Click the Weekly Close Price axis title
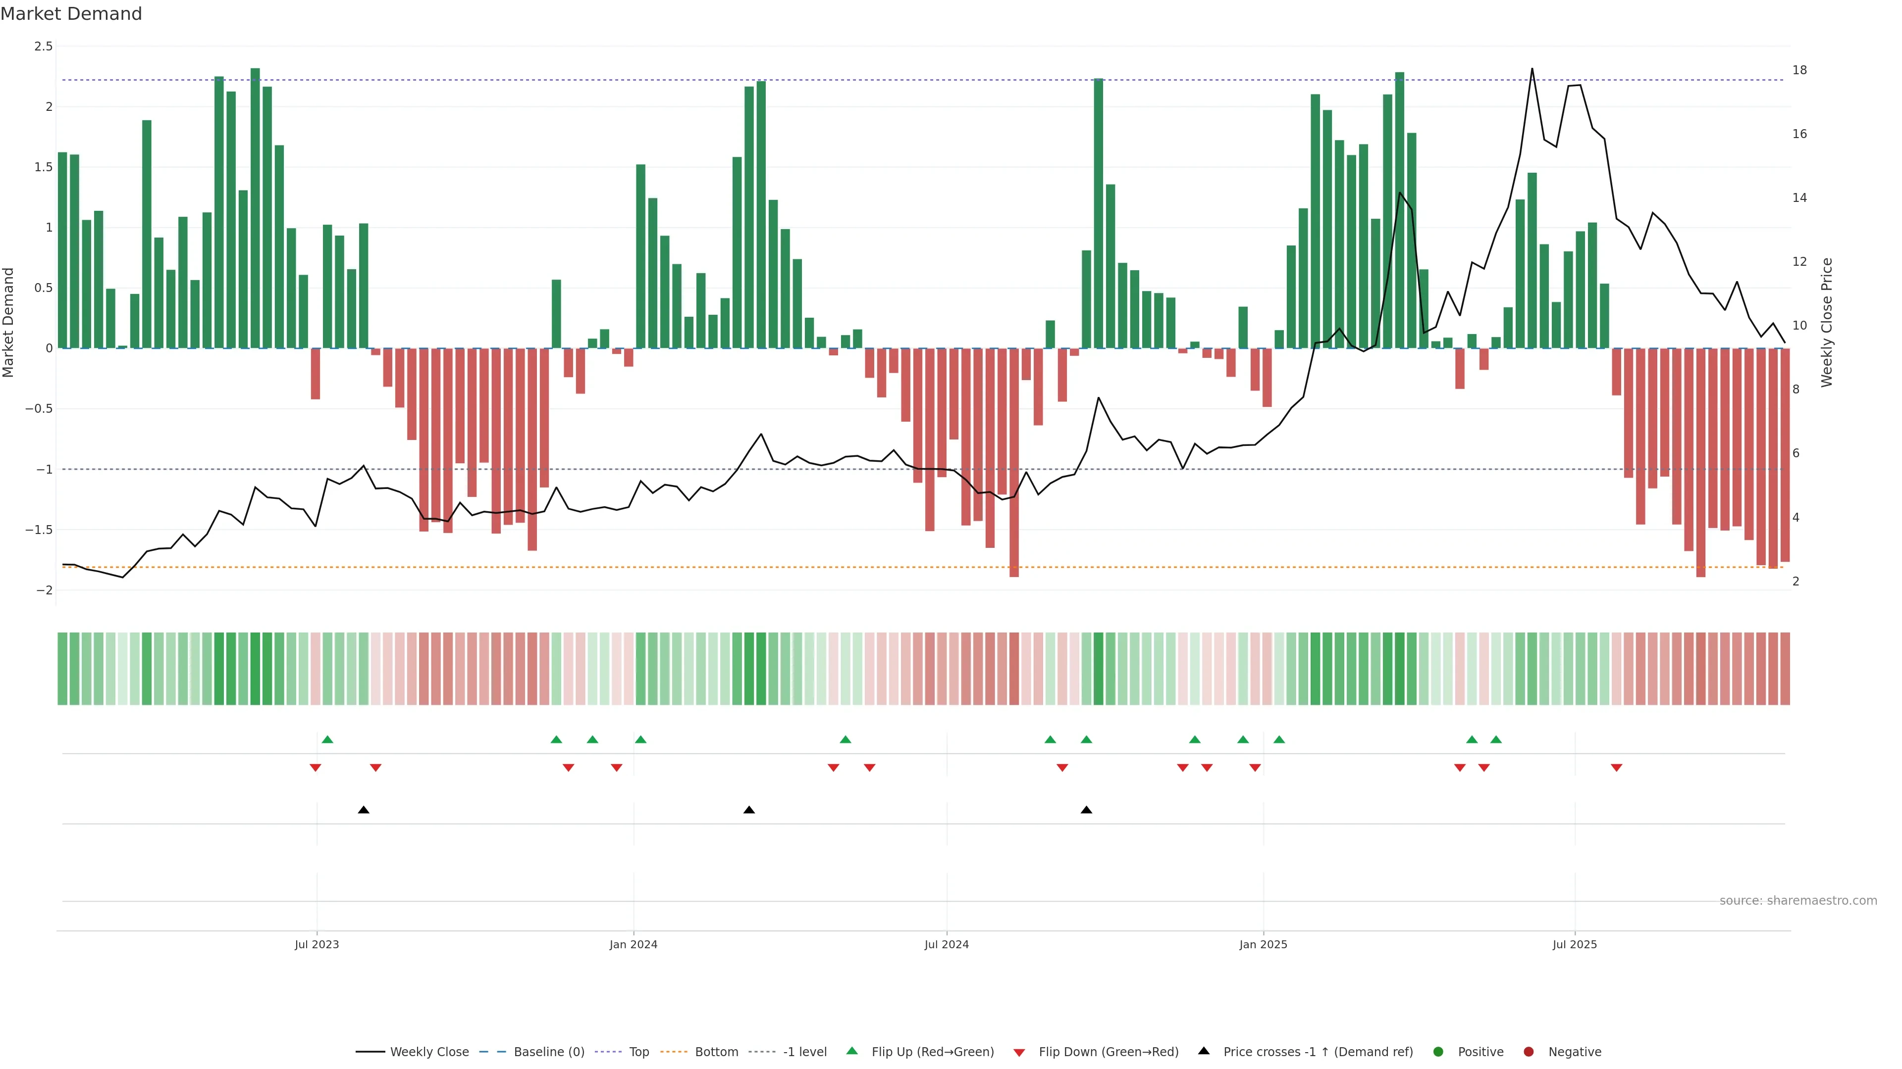 click(x=1827, y=322)
